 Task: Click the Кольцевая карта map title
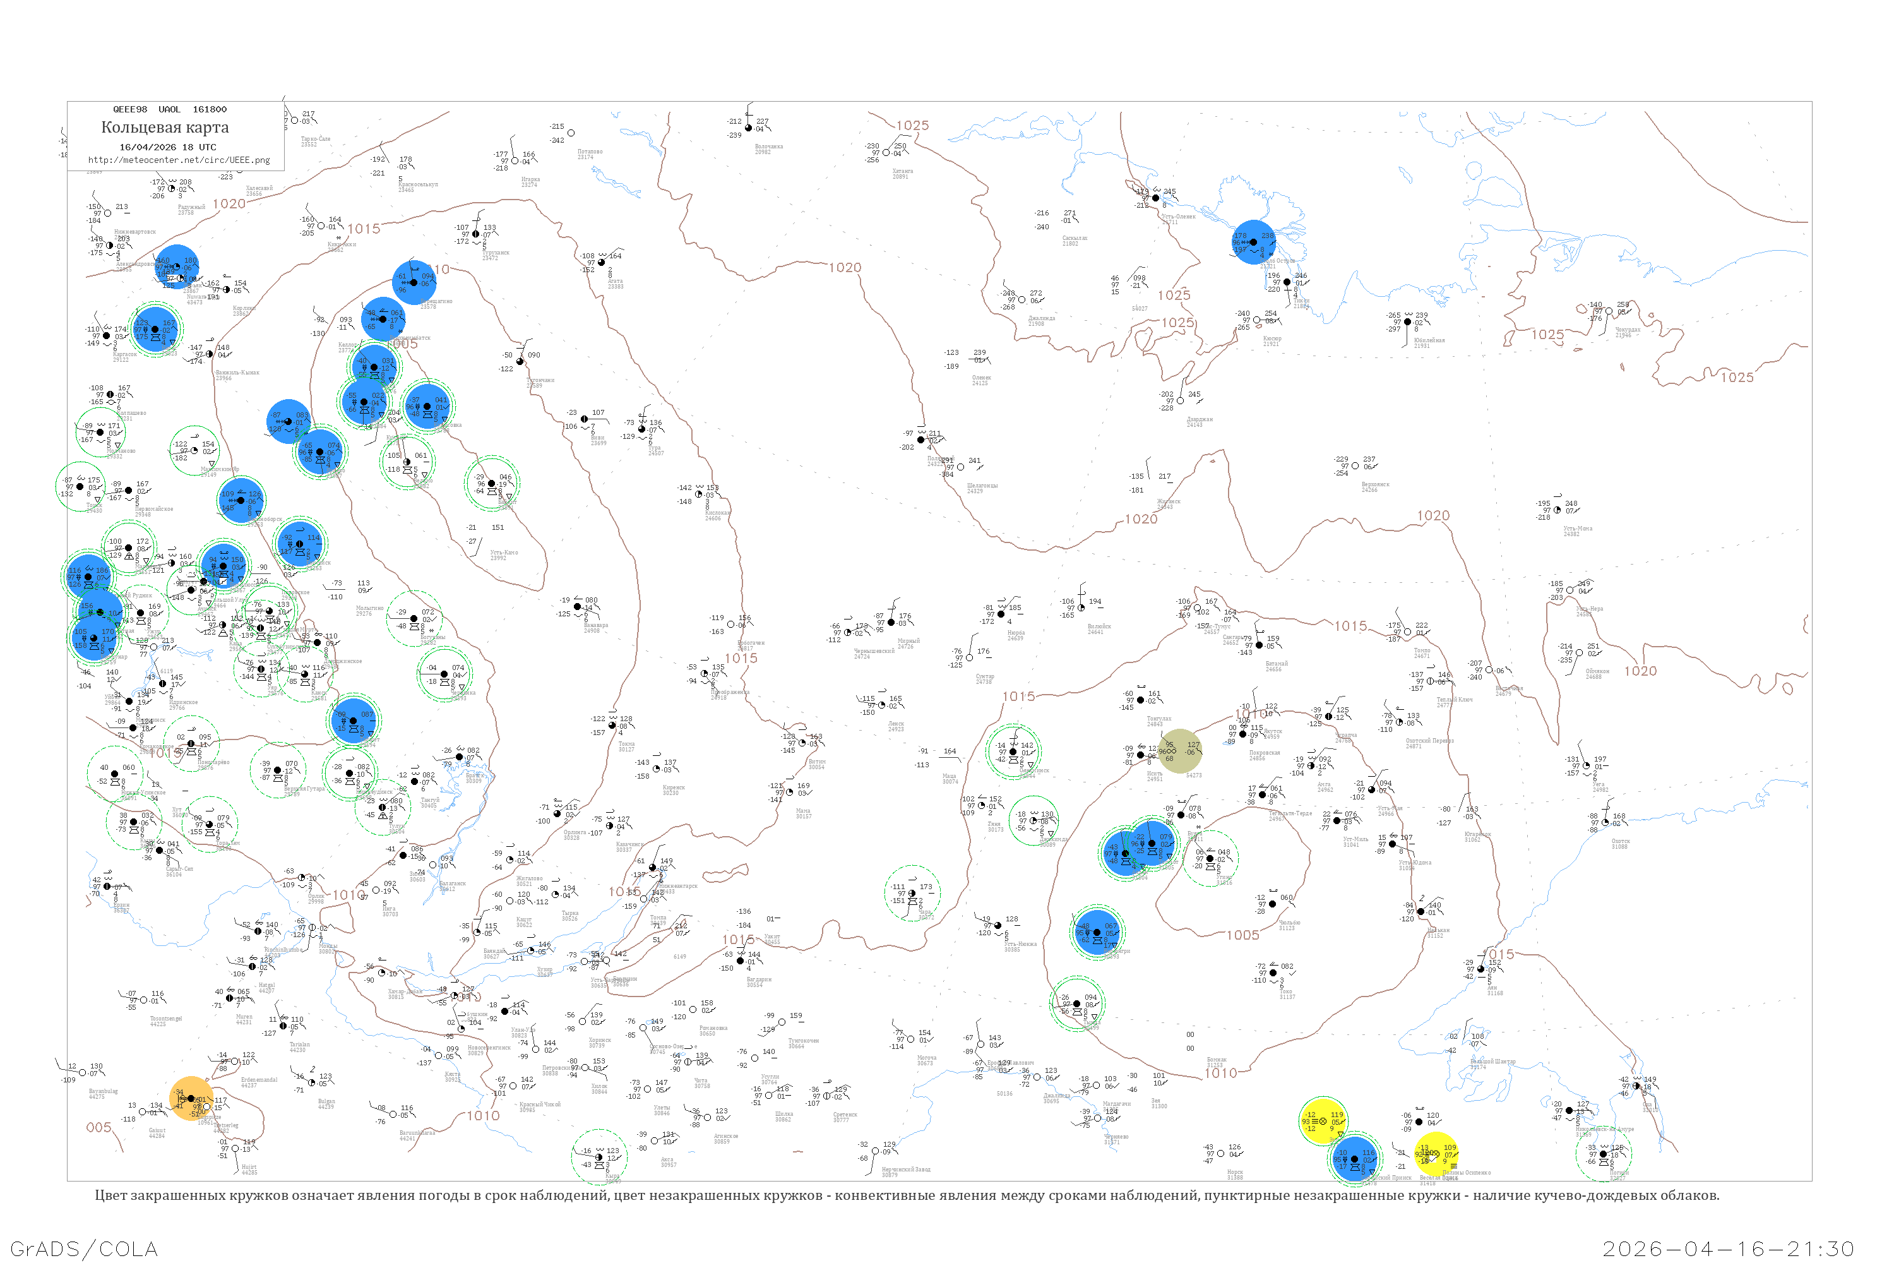coord(165,128)
